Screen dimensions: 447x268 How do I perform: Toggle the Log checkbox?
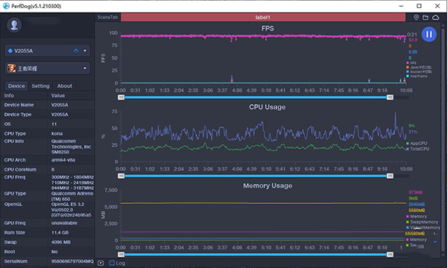pyautogui.click(x=112, y=263)
